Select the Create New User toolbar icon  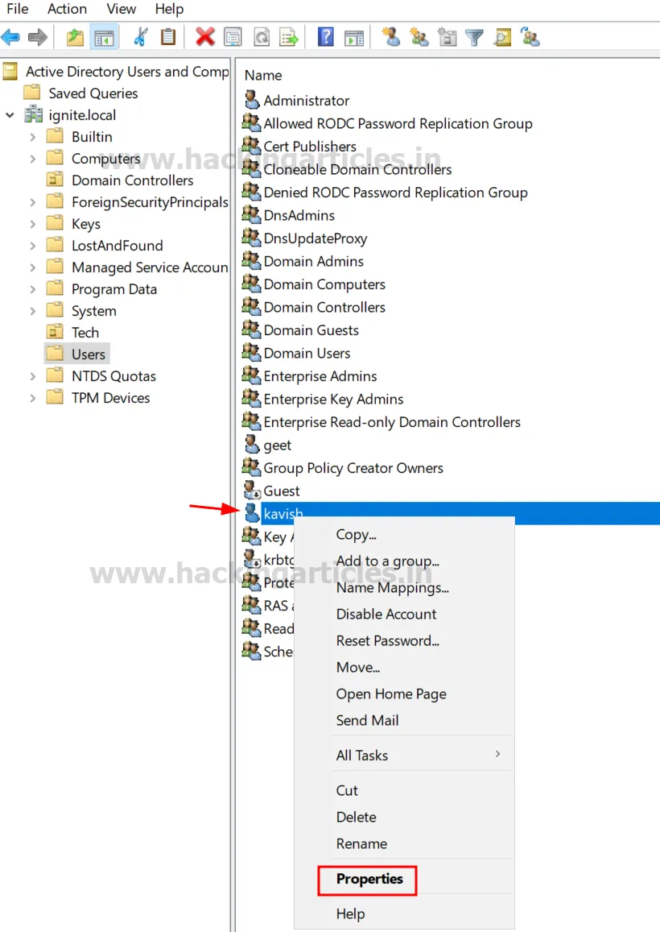(x=391, y=36)
